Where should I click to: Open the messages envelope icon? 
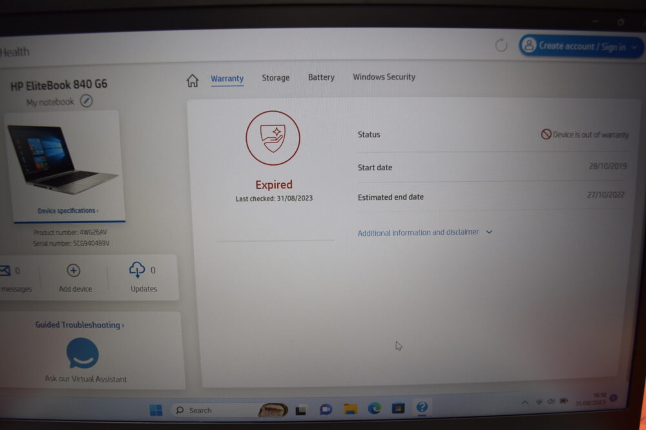(5, 271)
